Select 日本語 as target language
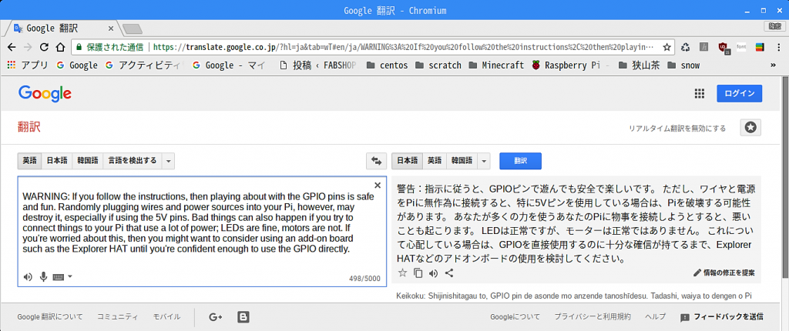 407,161
